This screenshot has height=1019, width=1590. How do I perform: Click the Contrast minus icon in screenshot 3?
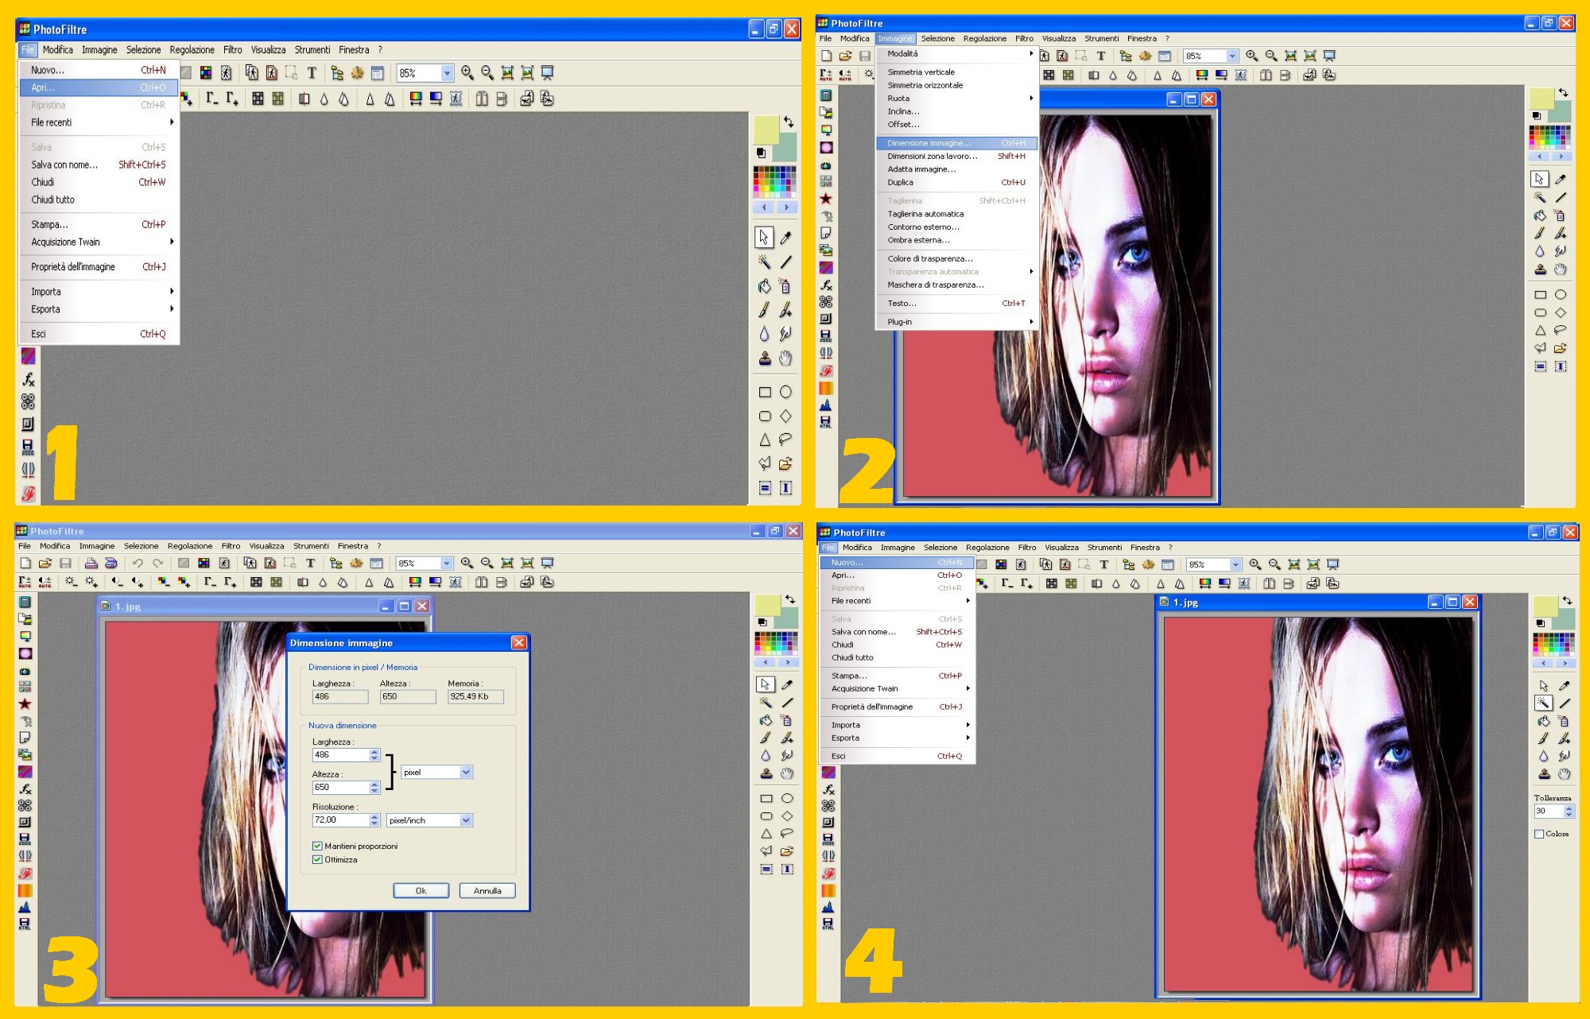pos(118,582)
